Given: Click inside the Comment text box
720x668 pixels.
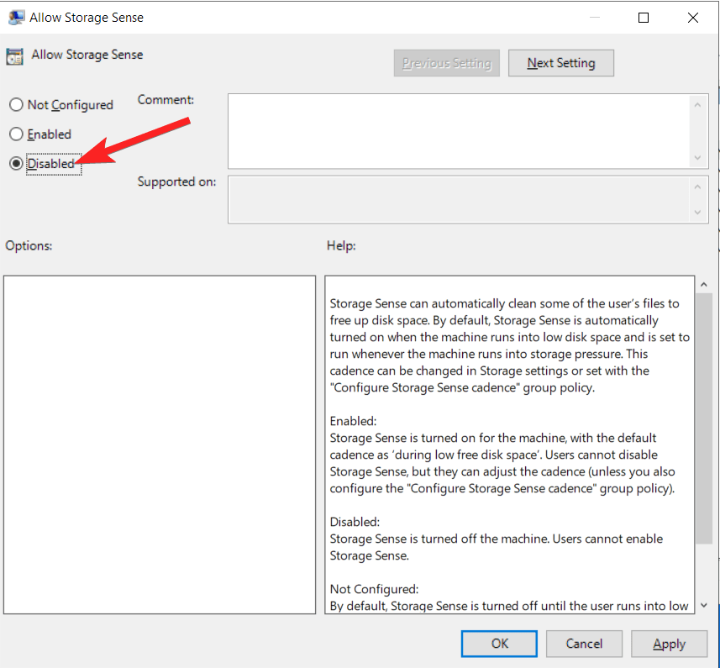Looking at the screenshot, I should 458,130.
